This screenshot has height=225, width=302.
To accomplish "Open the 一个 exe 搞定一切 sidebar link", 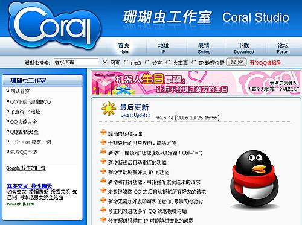I will (30, 142).
